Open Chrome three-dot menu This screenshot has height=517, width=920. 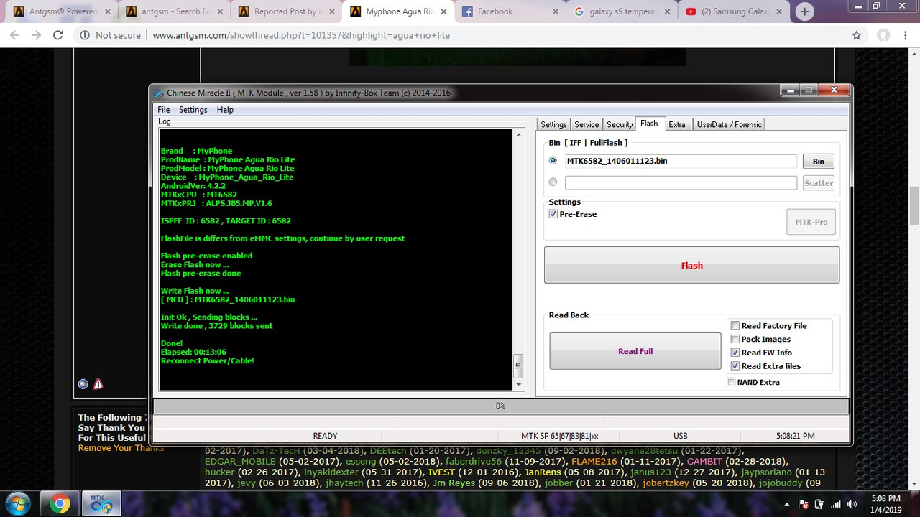coord(906,35)
